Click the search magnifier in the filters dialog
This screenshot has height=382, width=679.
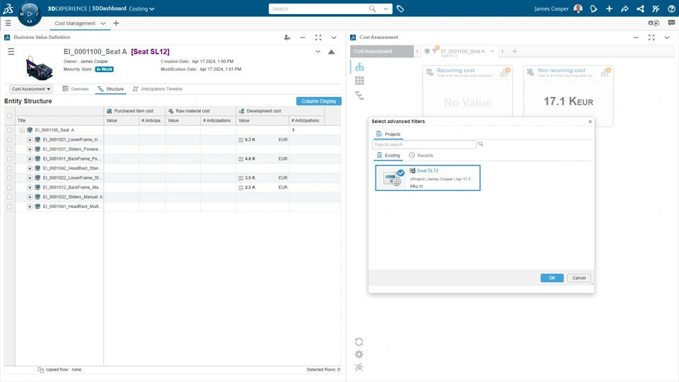click(x=481, y=144)
